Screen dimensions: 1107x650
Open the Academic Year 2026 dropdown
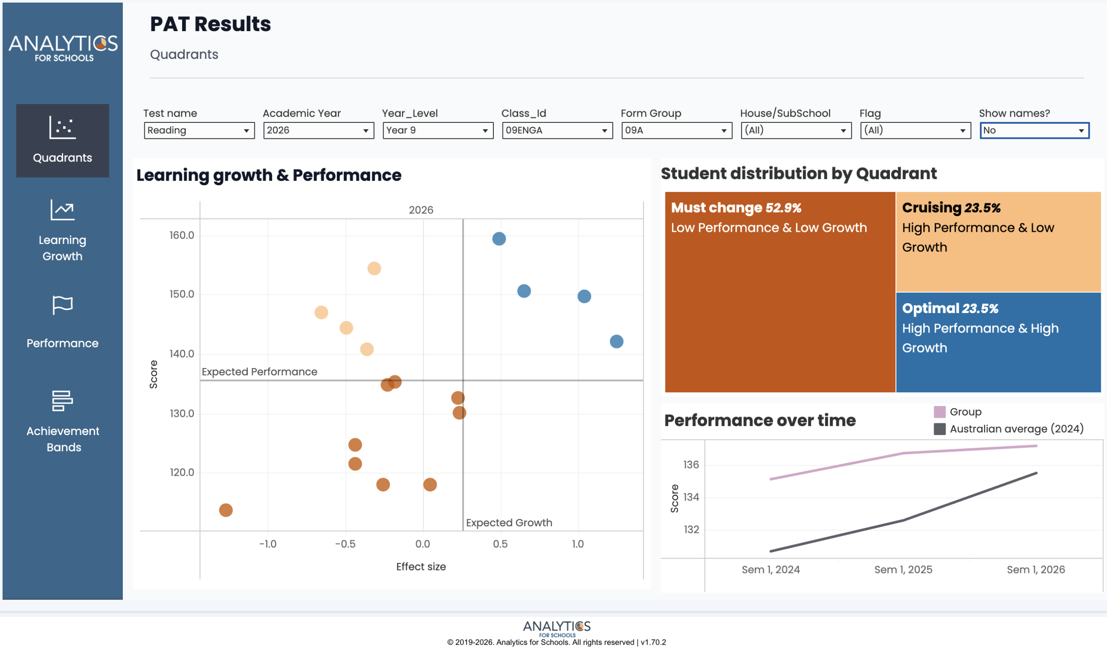coord(319,131)
